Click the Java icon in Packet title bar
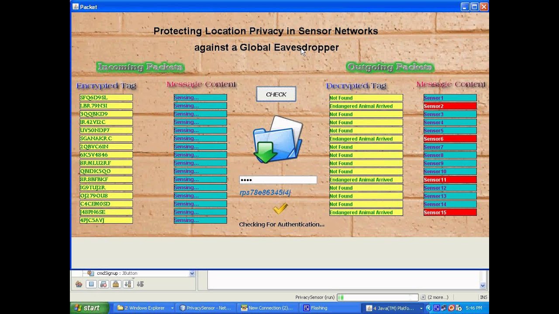Viewport: 559px width, 314px height. click(x=76, y=7)
